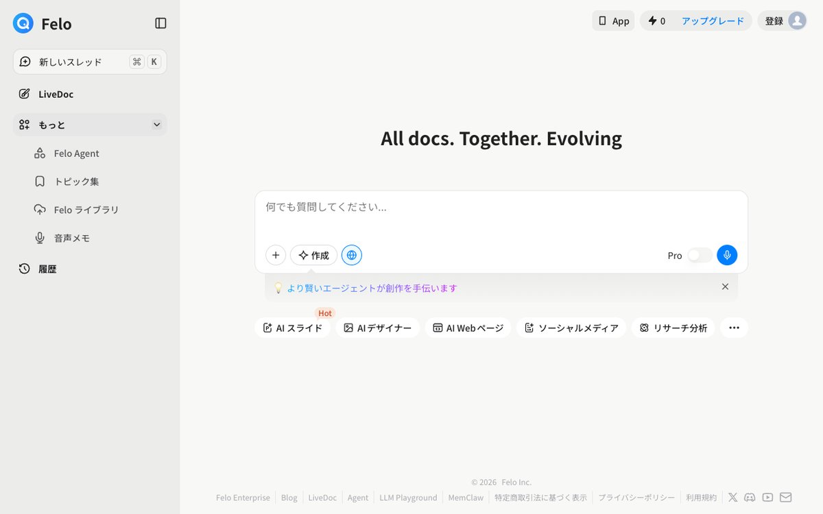Click the plus attachment icon
The width and height of the screenshot is (823, 514).
tap(276, 255)
